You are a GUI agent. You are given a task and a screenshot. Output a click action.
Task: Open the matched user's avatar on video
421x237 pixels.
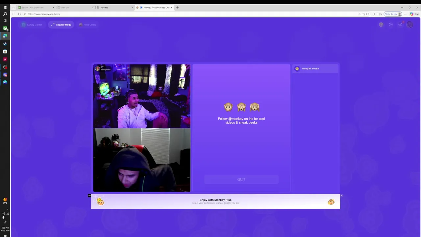[97, 68]
